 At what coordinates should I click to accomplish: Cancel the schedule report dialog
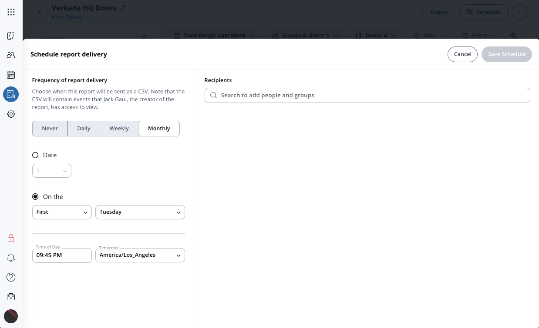coord(462,54)
